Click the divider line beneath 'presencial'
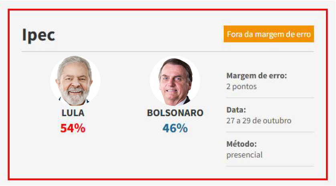This screenshot has width=336, height=186. pyautogui.click(x=270, y=166)
